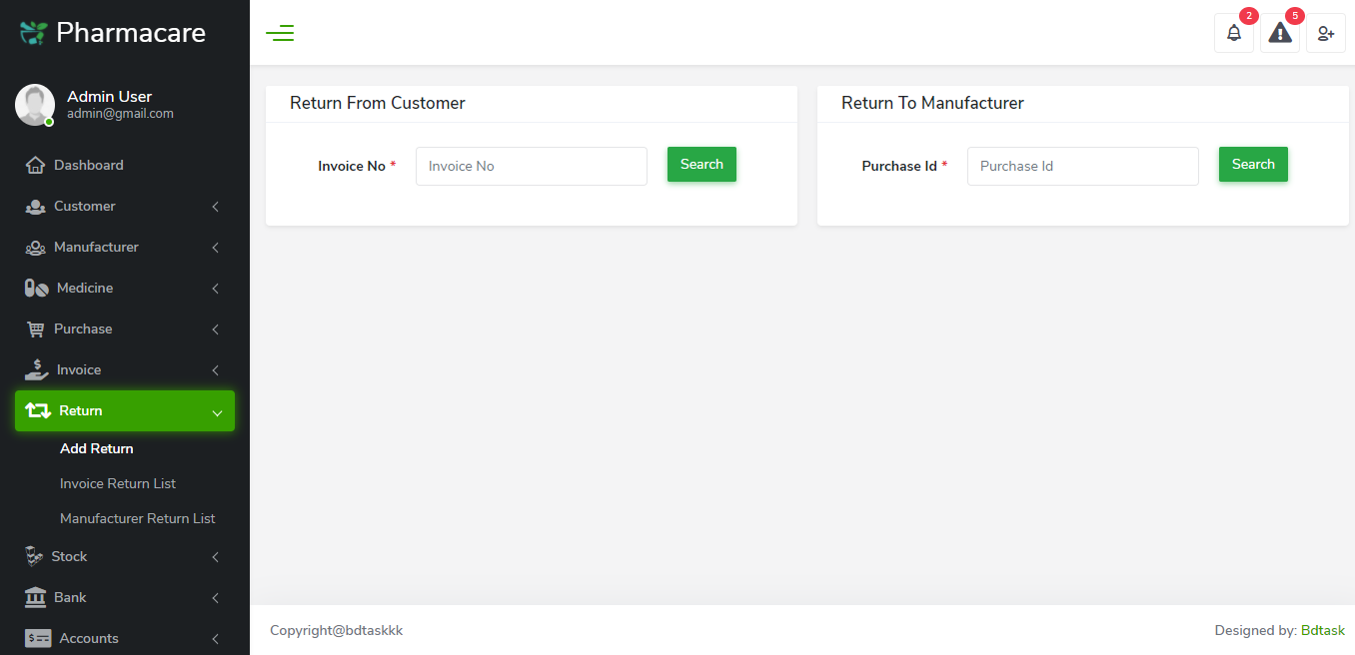This screenshot has width=1355, height=655.
Task: Click the Bank building icon
Action: 35,597
